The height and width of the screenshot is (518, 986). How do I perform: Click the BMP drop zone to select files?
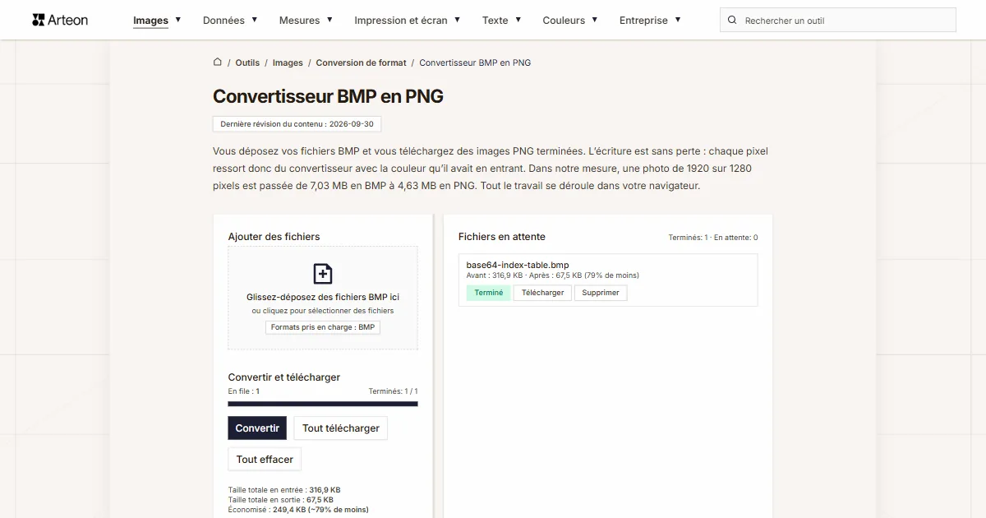click(x=323, y=298)
